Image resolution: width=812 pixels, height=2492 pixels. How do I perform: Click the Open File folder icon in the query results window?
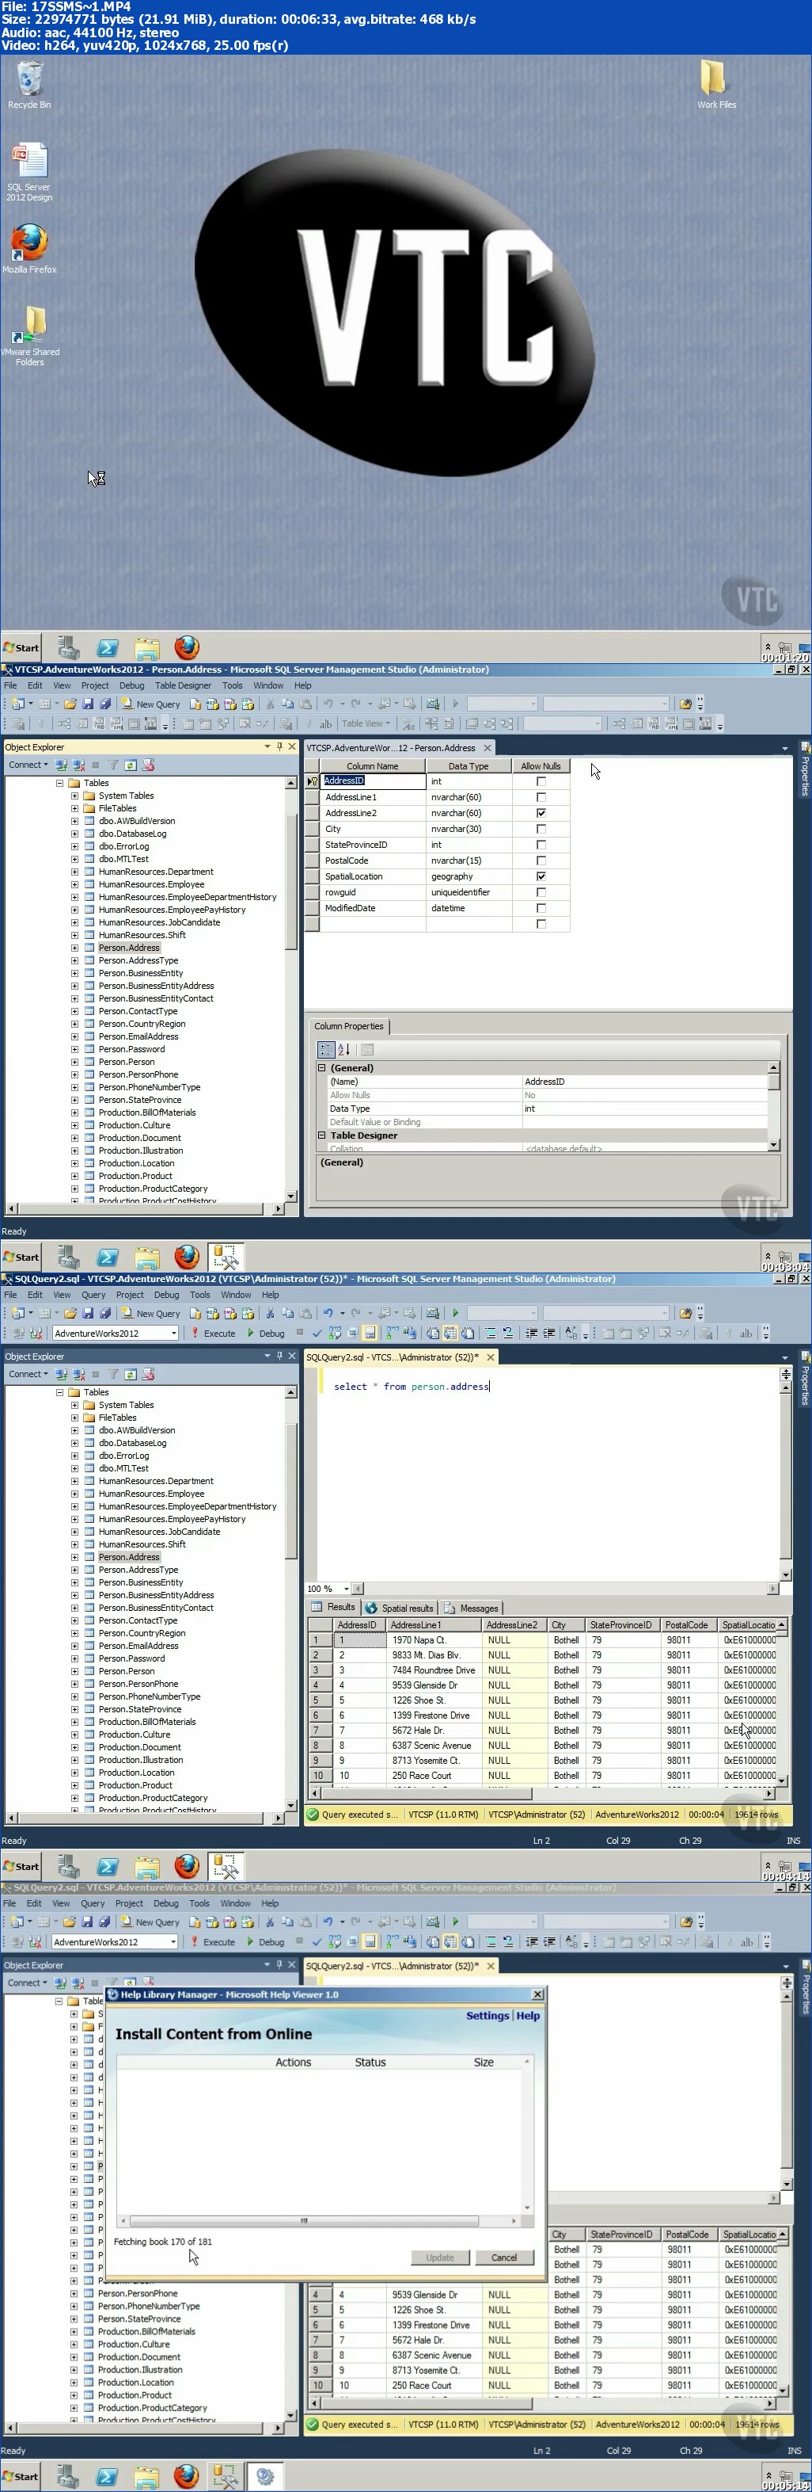70,1313
